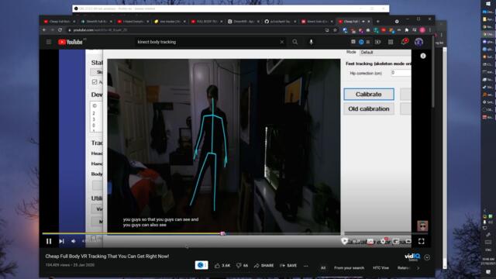Switch to the 'I Hated Everything' tab
The width and height of the screenshot is (496, 279).
pyautogui.click(x=133, y=22)
